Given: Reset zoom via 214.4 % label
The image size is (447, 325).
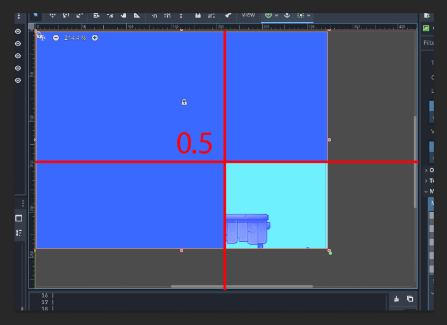Looking at the screenshot, I should [x=75, y=37].
